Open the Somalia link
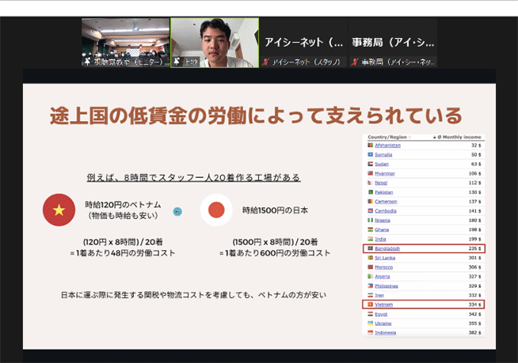The image size is (518, 363). [383, 154]
